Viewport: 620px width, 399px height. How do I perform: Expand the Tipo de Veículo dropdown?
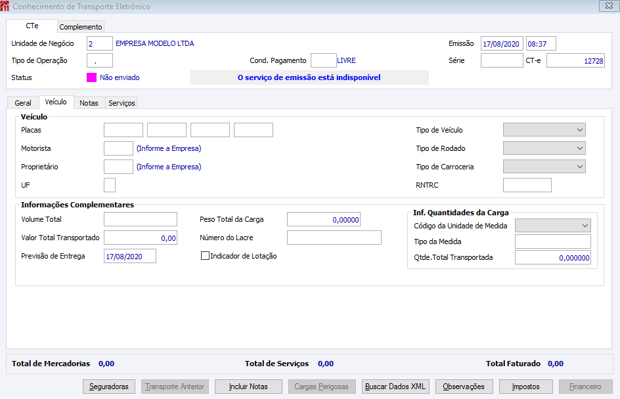[x=544, y=129]
